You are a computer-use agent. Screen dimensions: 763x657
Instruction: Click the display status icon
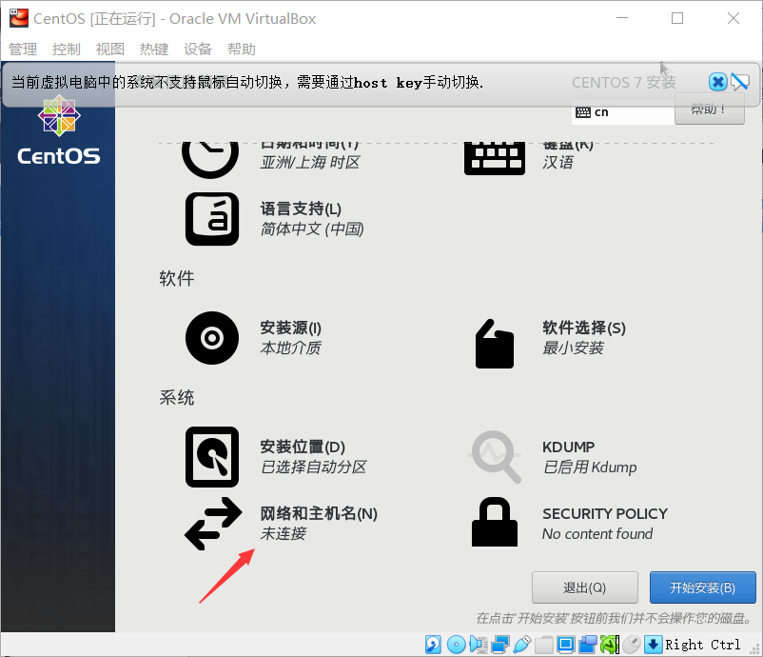tap(566, 645)
